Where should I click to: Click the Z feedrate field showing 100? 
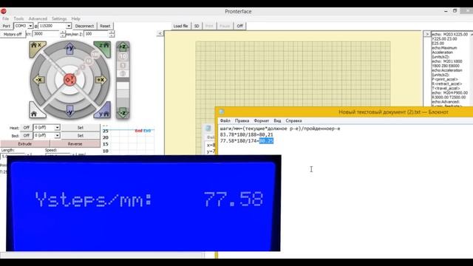coord(97,34)
